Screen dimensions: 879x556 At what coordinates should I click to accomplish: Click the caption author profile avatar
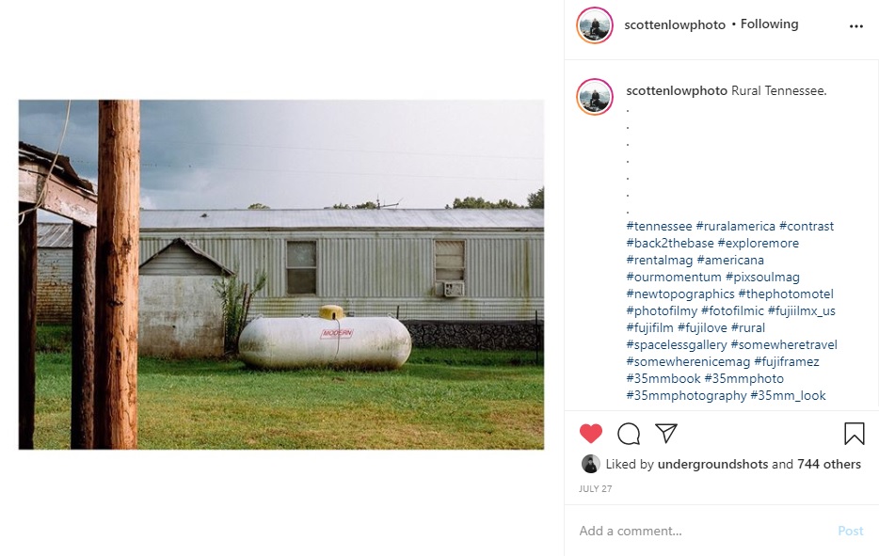(x=594, y=96)
